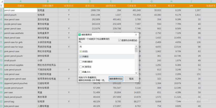The width and height of the screenshot is (216, 108).
Task: Click cell 'purple pencil pouch'
Action: coord(21,88)
